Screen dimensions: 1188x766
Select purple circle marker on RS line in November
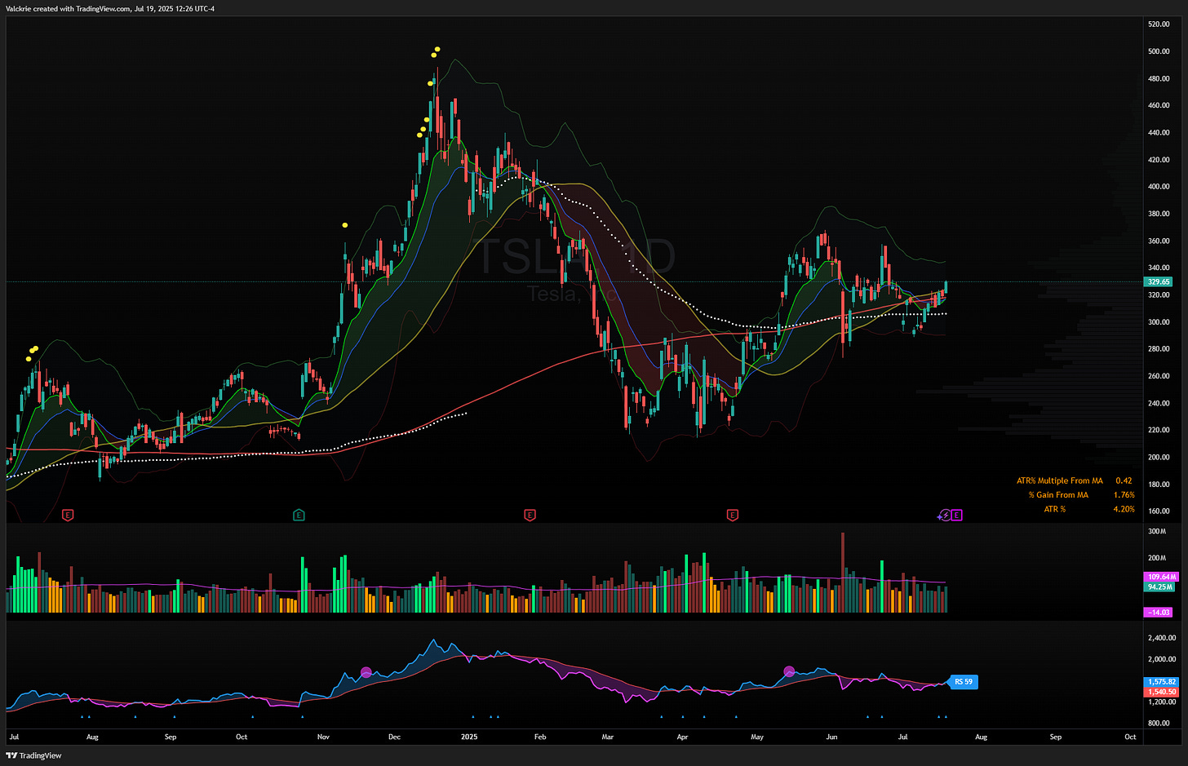pos(366,672)
